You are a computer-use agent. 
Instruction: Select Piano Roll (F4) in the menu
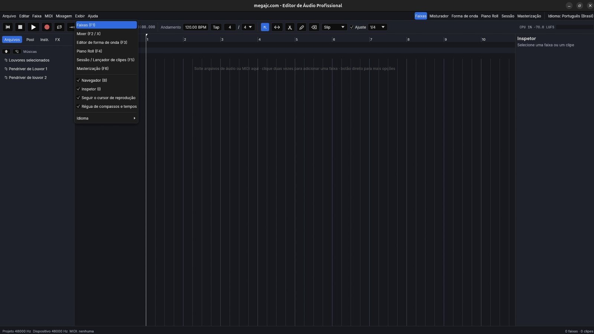point(107,51)
